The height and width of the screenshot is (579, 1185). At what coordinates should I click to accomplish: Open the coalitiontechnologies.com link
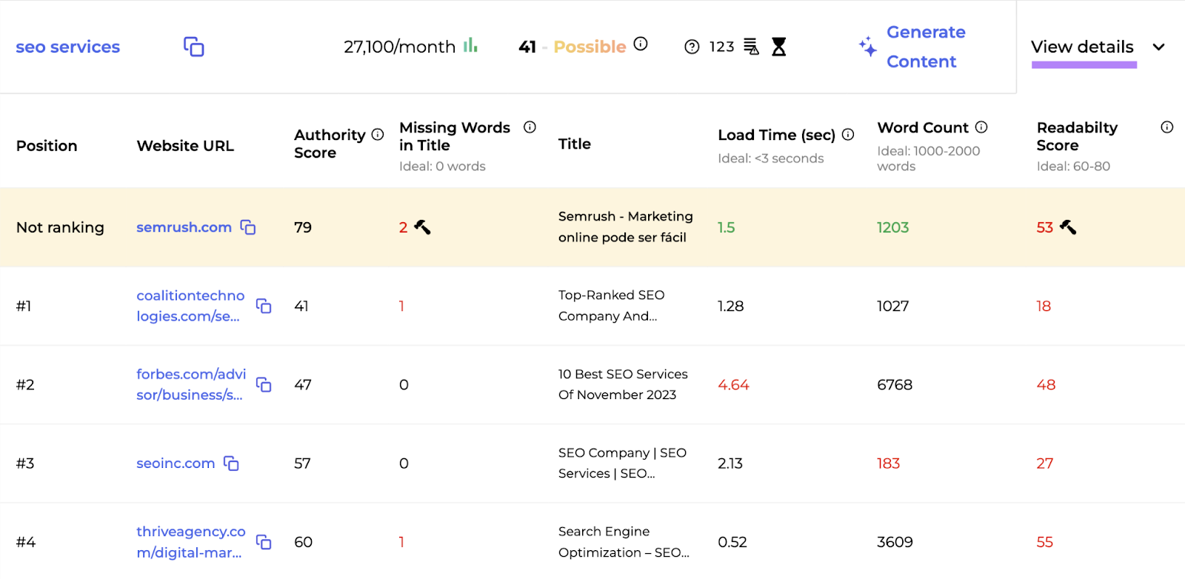[x=190, y=306]
